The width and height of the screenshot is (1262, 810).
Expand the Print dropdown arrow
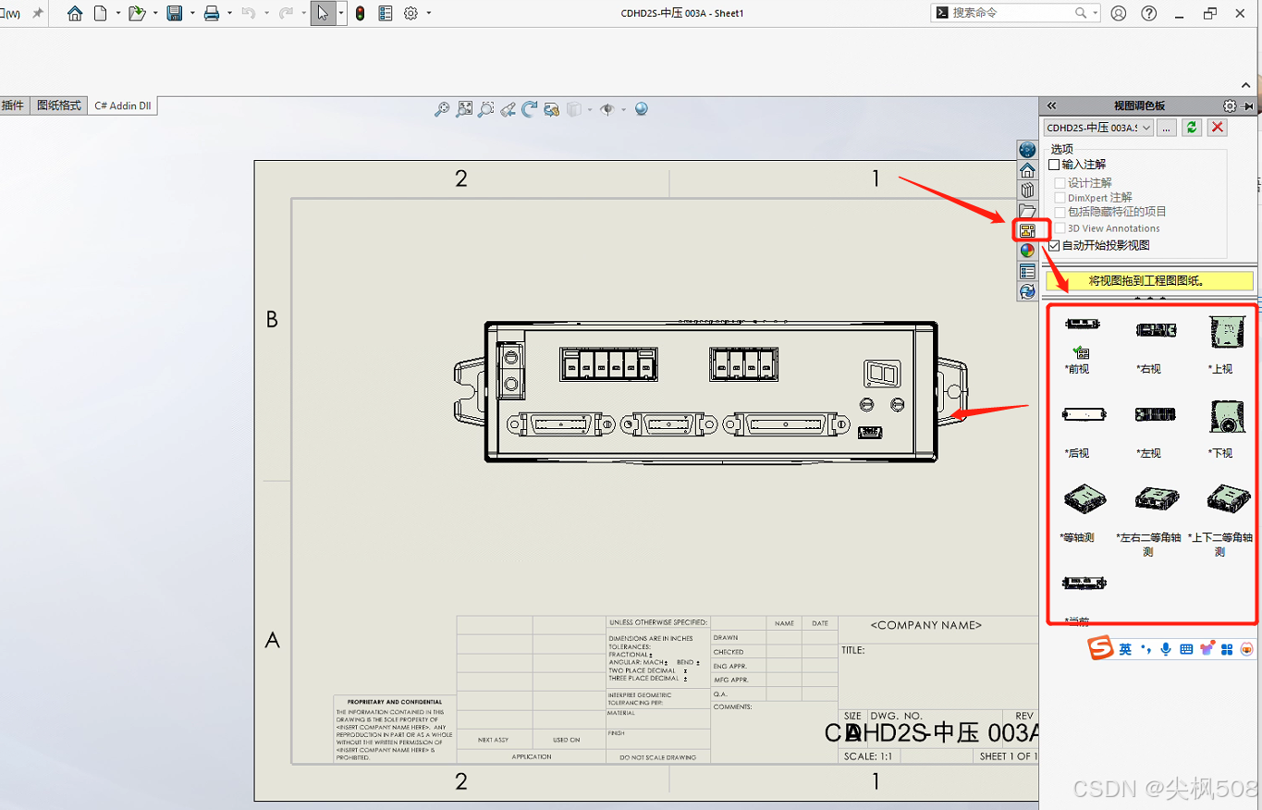(229, 13)
